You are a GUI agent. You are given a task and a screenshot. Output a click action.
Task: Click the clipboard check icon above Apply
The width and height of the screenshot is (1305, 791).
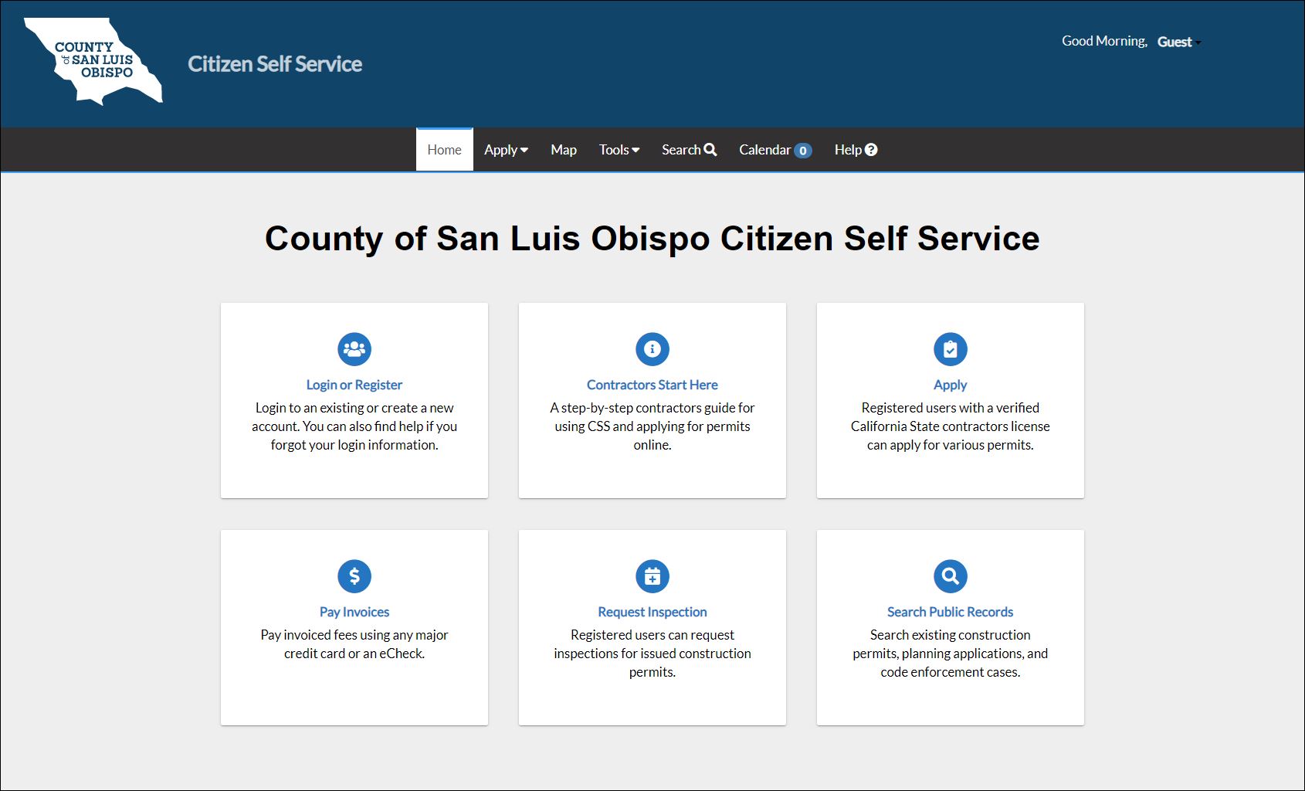click(950, 349)
